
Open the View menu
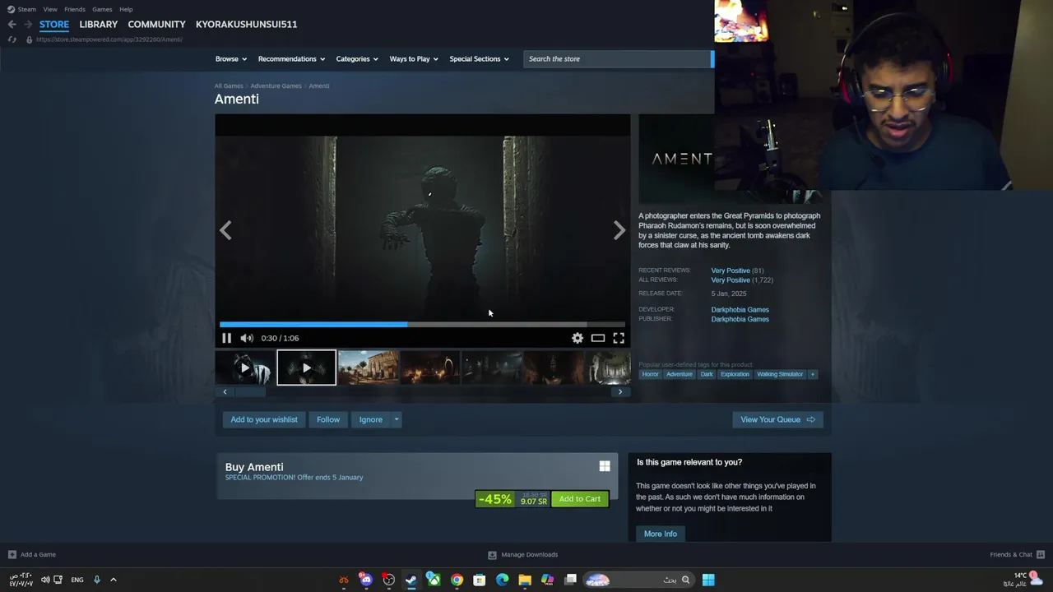point(50,9)
